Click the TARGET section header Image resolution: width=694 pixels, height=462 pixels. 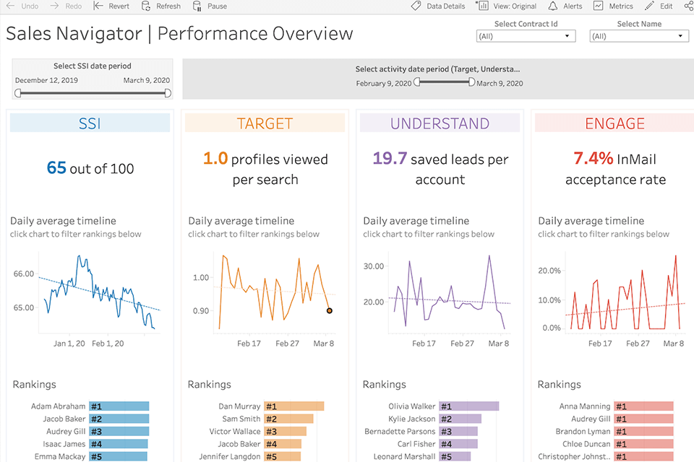pyautogui.click(x=265, y=123)
